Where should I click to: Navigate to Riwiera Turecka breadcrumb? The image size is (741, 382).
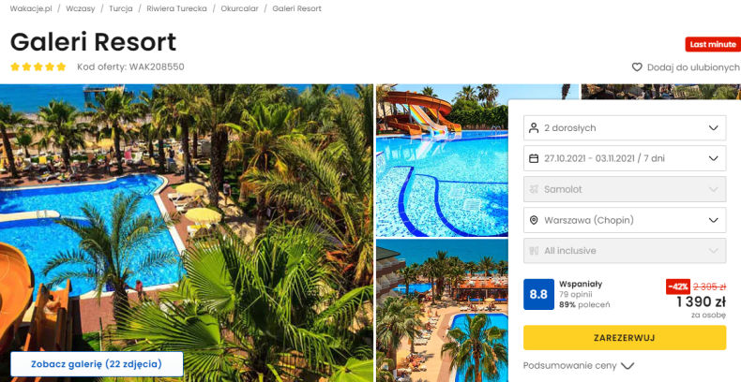tap(176, 8)
